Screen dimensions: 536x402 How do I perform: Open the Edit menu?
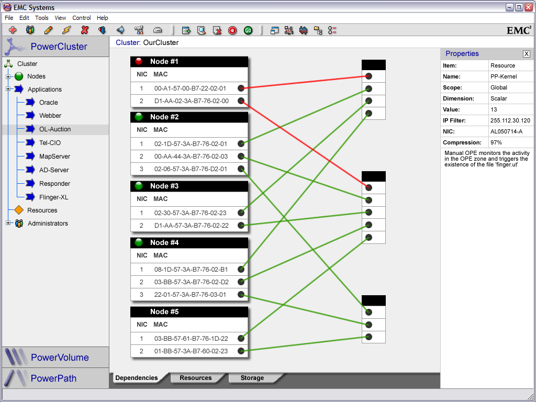click(x=24, y=18)
